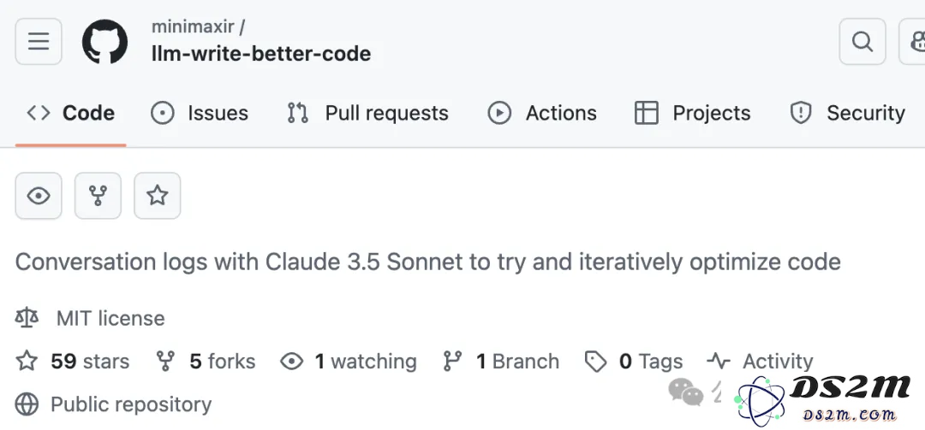The width and height of the screenshot is (925, 430).
Task: Click the llm-write-better-code repository name
Action: pos(261,54)
